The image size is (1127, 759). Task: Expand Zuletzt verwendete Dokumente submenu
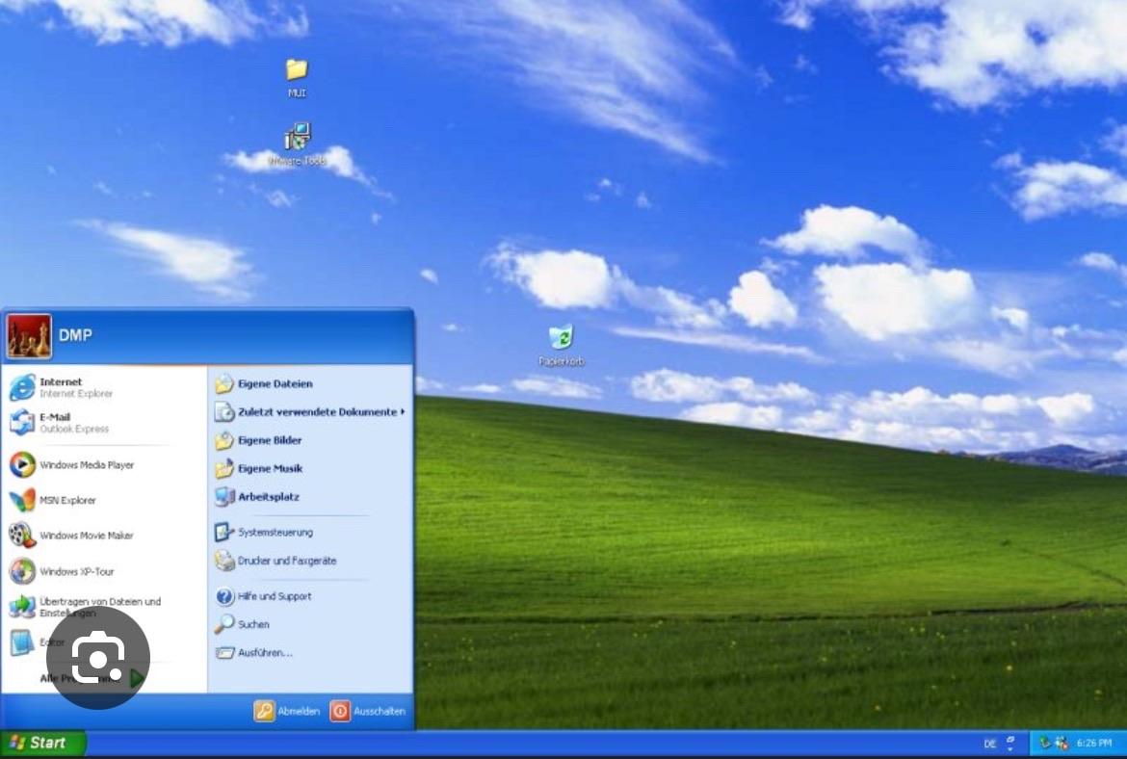310,412
